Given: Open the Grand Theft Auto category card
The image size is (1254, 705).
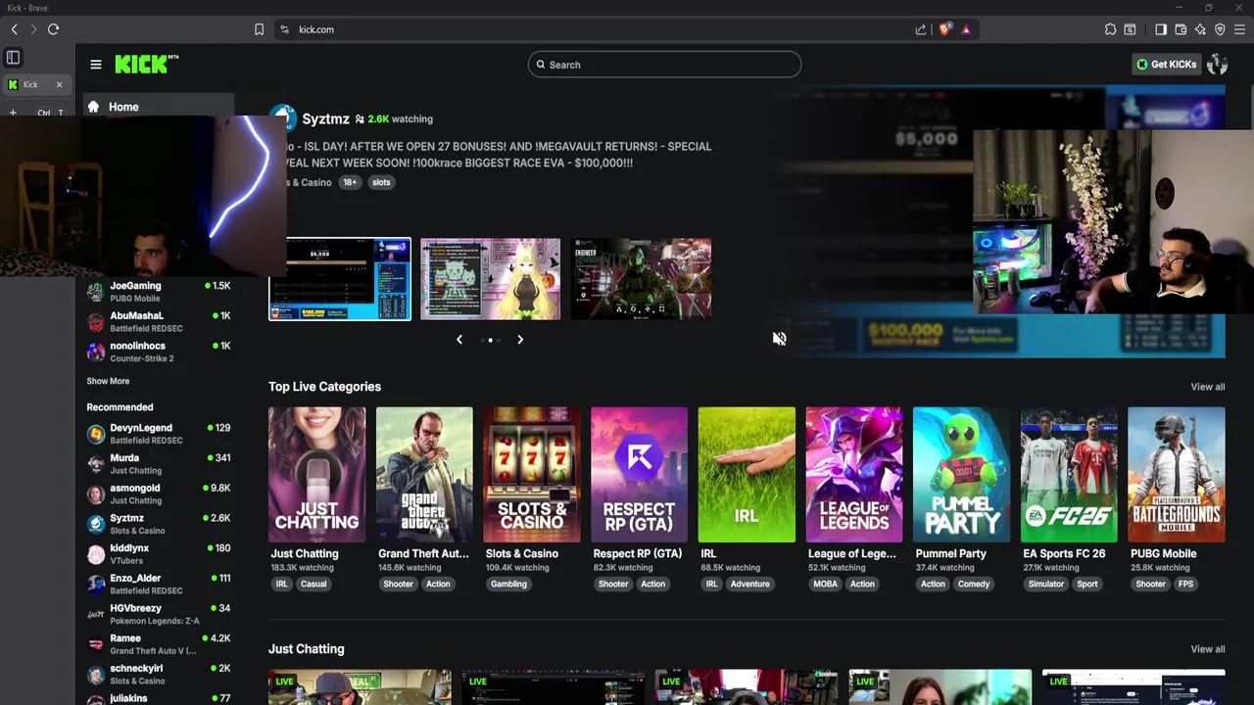Looking at the screenshot, I should [x=424, y=475].
